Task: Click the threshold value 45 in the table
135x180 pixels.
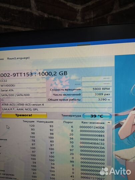Action: tap(72, 176)
